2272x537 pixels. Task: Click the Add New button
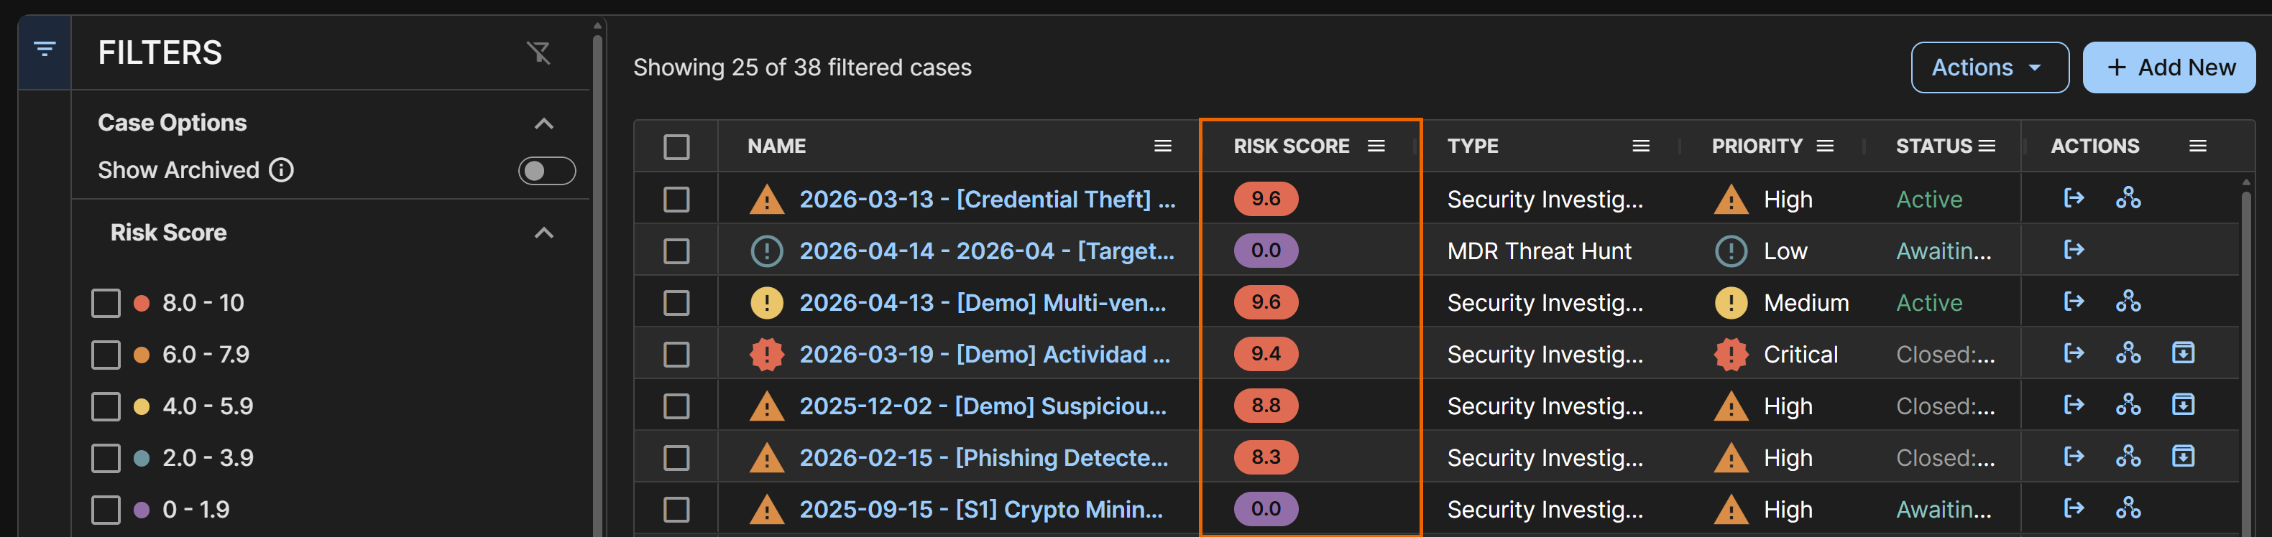tap(2168, 67)
